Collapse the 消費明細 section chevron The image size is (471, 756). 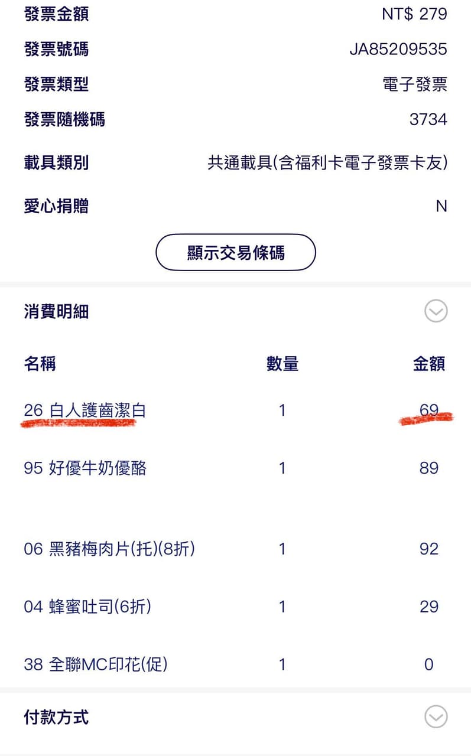[x=436, y=311]
